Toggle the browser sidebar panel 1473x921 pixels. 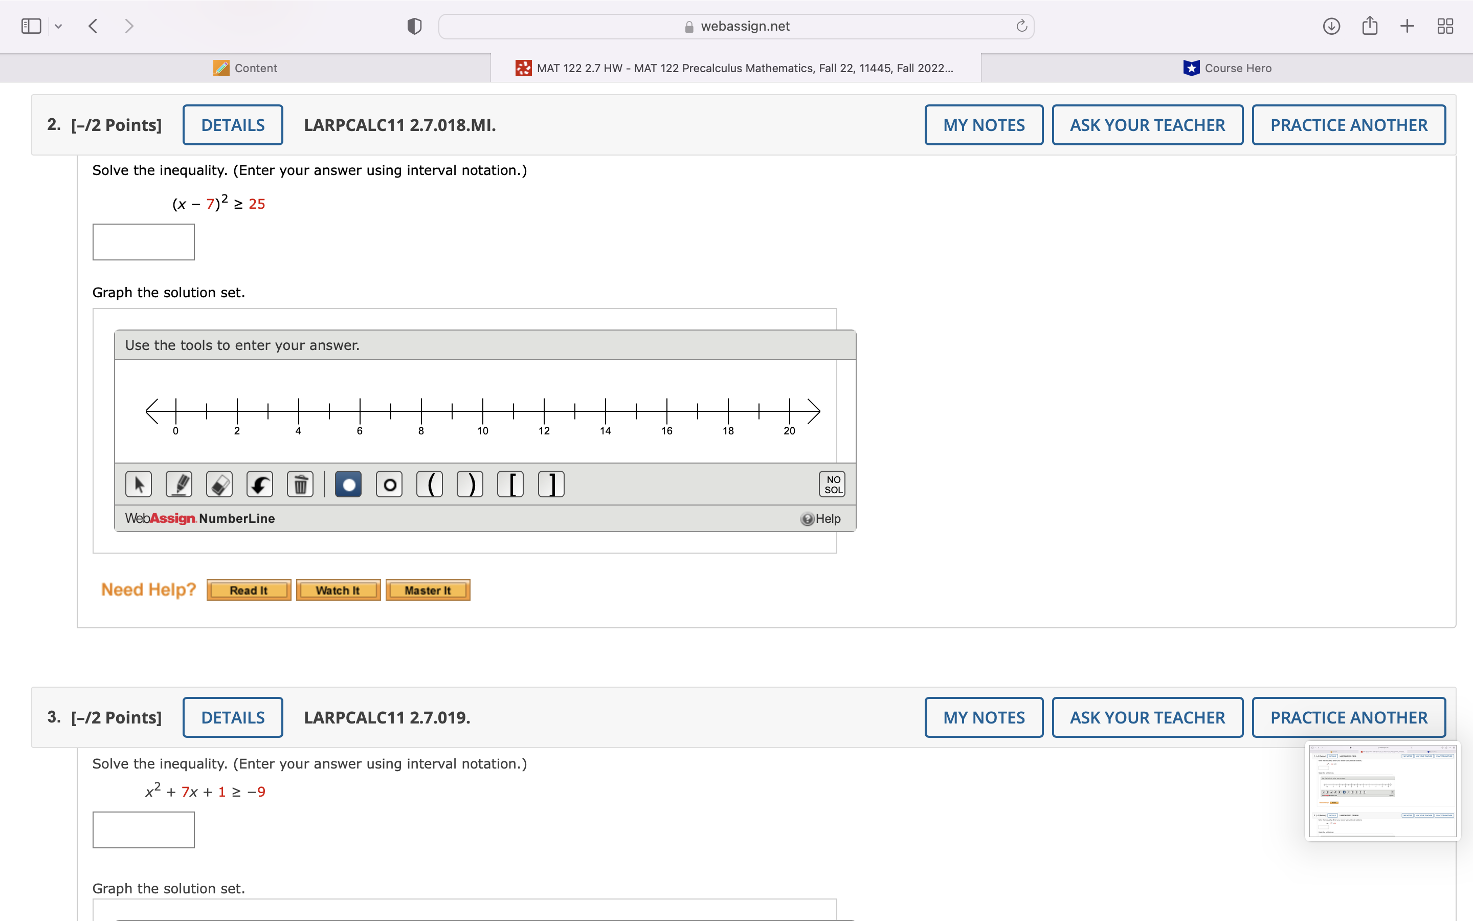click(31, 26)
